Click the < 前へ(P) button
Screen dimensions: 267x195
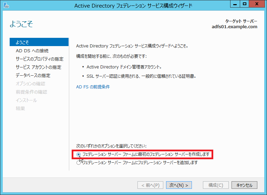(150, 185)
